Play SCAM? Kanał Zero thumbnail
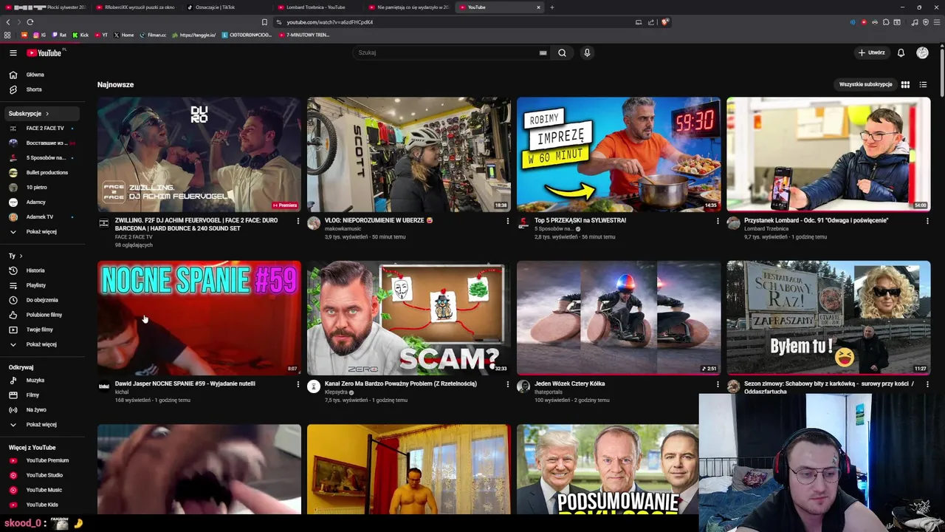 tap(409, 318)
